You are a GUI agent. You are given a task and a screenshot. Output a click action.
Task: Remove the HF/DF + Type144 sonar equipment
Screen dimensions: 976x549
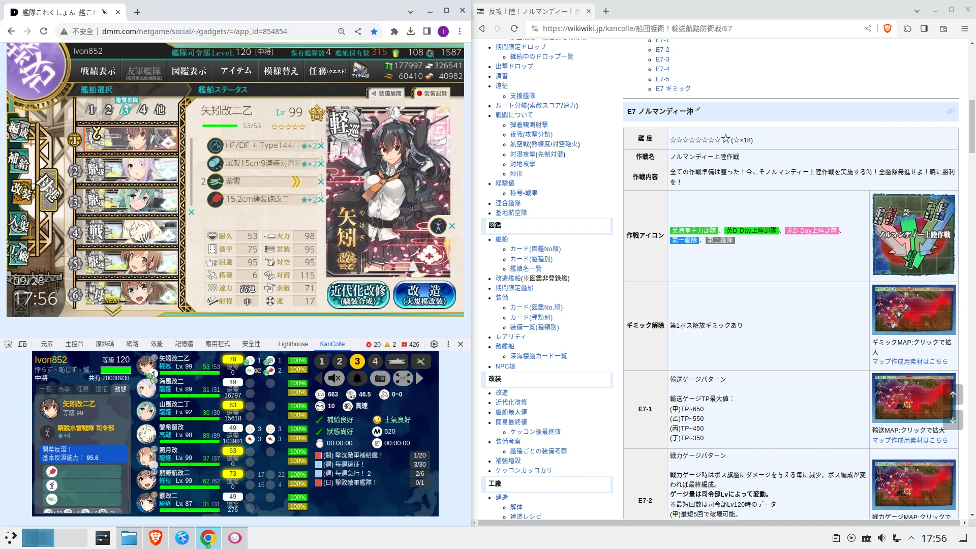tap(321, 146)
